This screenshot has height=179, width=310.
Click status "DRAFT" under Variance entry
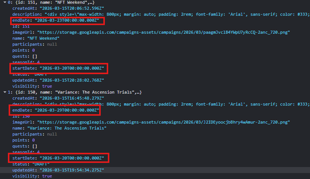coord(41,164)
